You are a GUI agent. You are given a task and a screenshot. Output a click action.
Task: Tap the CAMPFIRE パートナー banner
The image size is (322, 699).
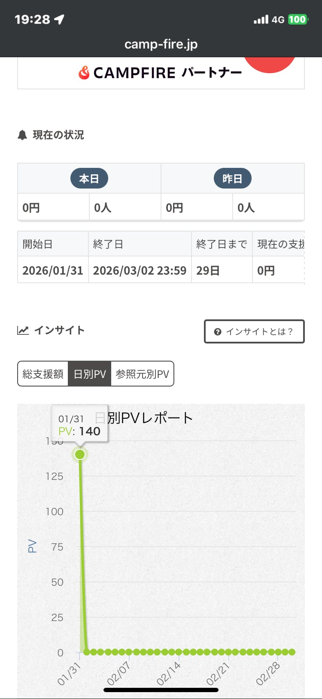161,73
